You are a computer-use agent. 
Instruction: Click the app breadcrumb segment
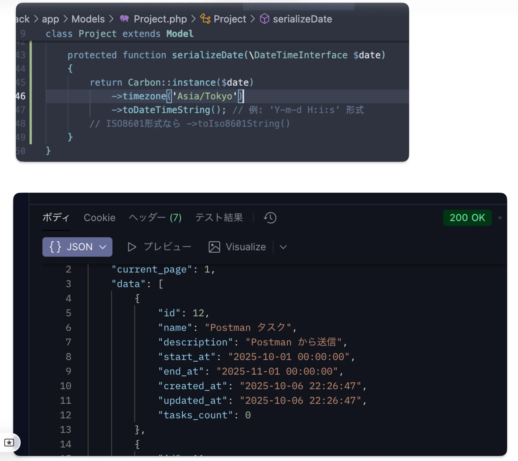(x=50, y=19)
